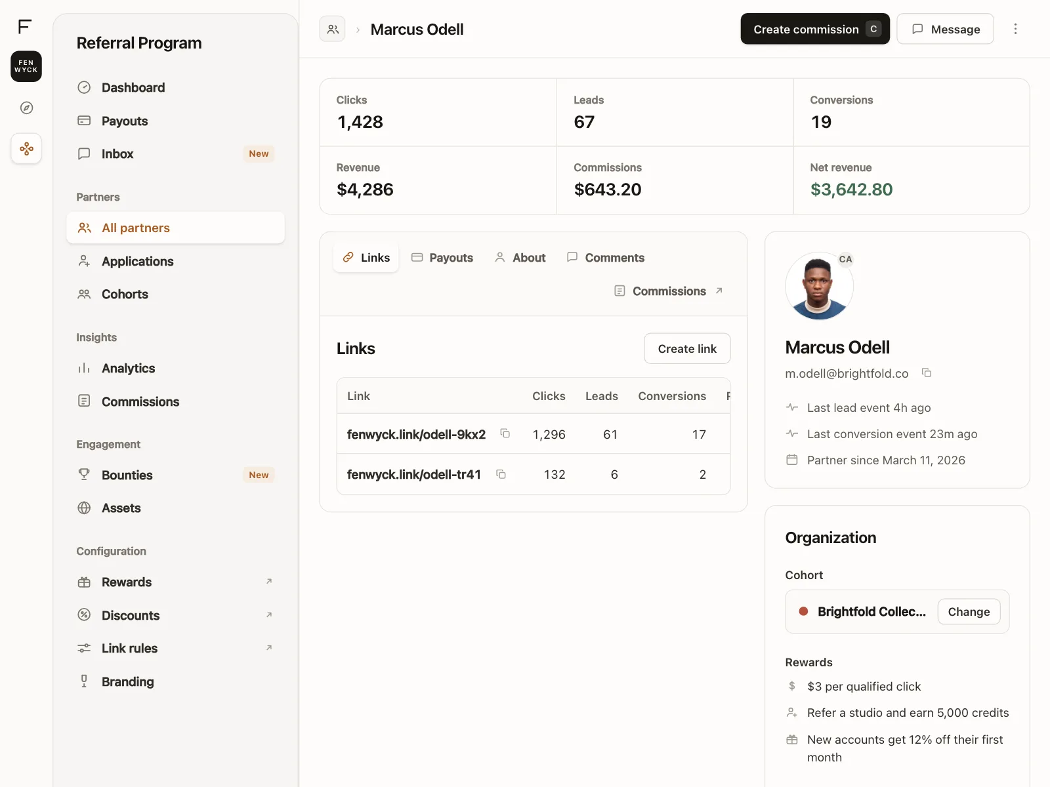Click Last conversion event 23m ago
This screenshot has width=1050, height=787.
point(892,434)
